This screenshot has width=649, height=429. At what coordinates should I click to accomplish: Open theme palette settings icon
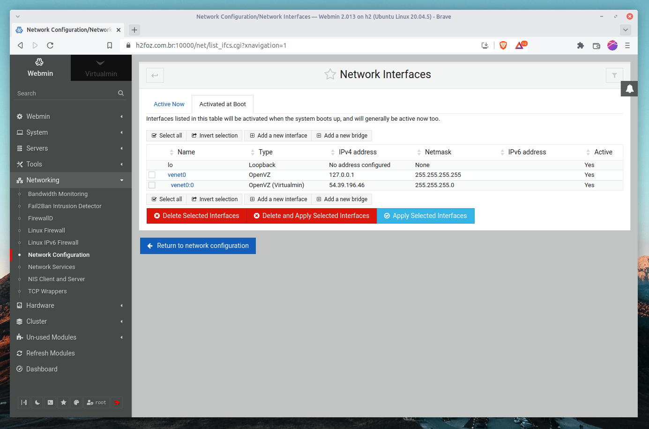coord(76,402)
